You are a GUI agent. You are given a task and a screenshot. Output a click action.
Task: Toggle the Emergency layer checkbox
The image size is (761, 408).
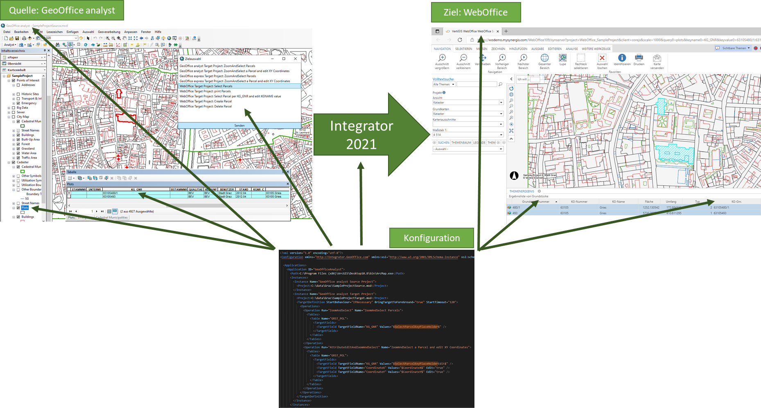(x=18, y=103)
